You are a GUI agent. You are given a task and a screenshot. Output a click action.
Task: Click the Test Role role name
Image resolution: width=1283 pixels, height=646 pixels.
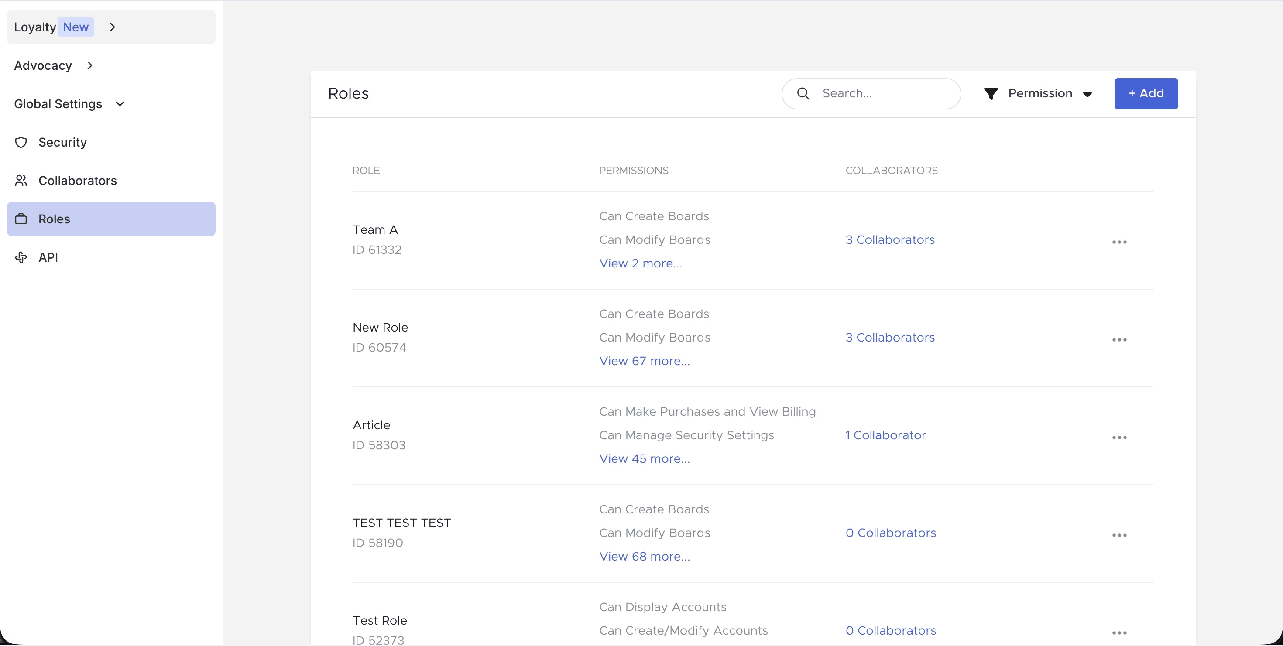point(380,621)
